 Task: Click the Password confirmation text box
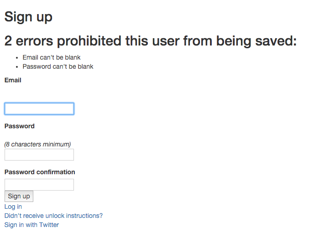39,185
